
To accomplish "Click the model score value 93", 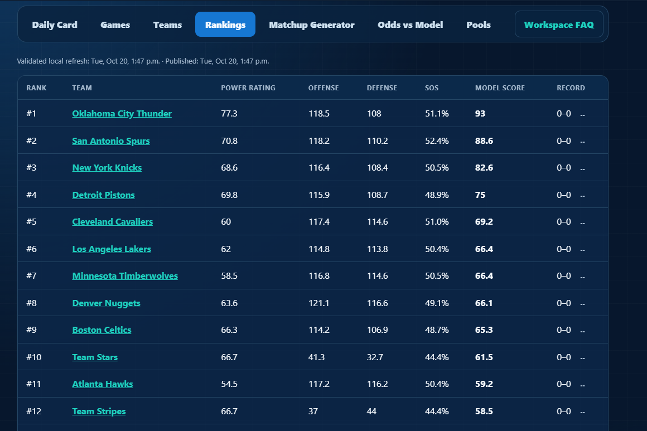I will coord(480,113).
